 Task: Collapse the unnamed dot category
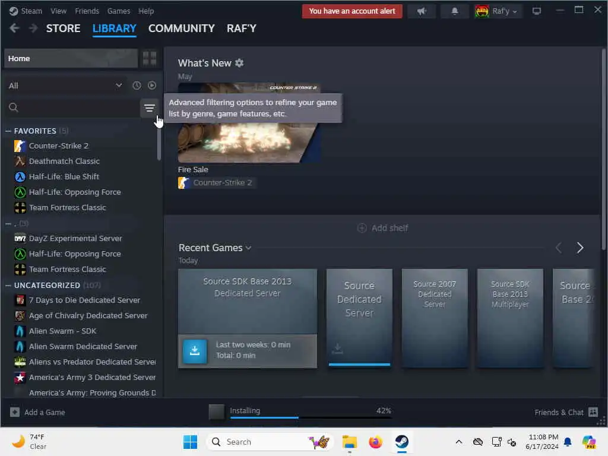(x=8, y=224)
